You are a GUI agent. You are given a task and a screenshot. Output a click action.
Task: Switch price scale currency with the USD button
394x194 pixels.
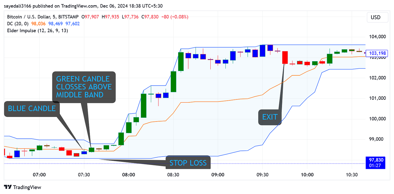(x=377, y=17)
